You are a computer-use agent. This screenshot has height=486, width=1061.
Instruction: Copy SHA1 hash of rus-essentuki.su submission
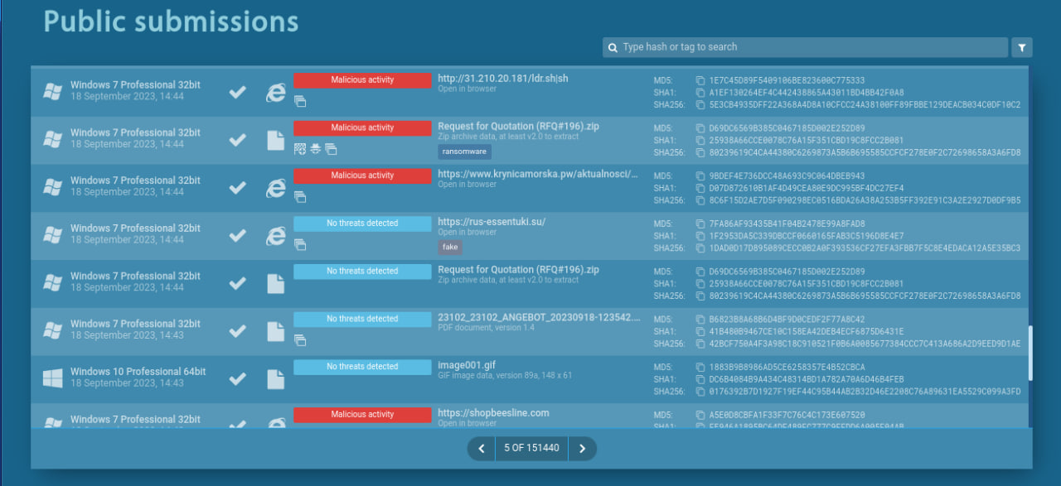tap(700, 236)
